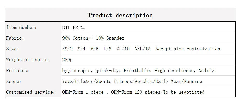
Task: Click Accept size customization text
Action: [188, 49]
